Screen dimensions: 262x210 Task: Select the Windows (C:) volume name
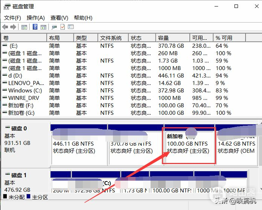(x=25, y=91)
